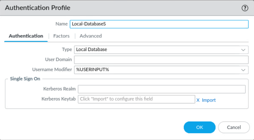Open the Advanced tab
Screen dimensions: 254x140
(91, 36)
